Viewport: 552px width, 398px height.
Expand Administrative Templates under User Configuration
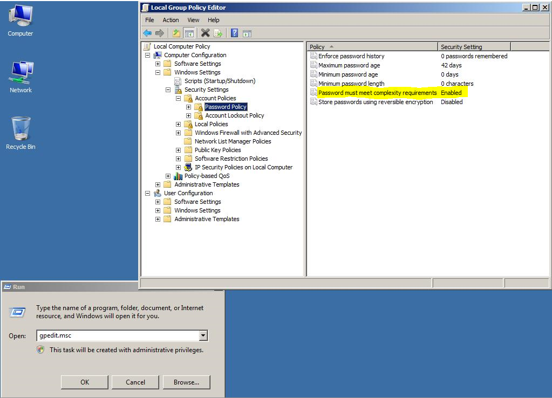coord(158,219)
